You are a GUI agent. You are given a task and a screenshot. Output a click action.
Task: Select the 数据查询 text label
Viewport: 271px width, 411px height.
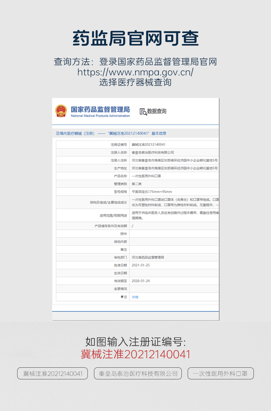coord(157,111)
